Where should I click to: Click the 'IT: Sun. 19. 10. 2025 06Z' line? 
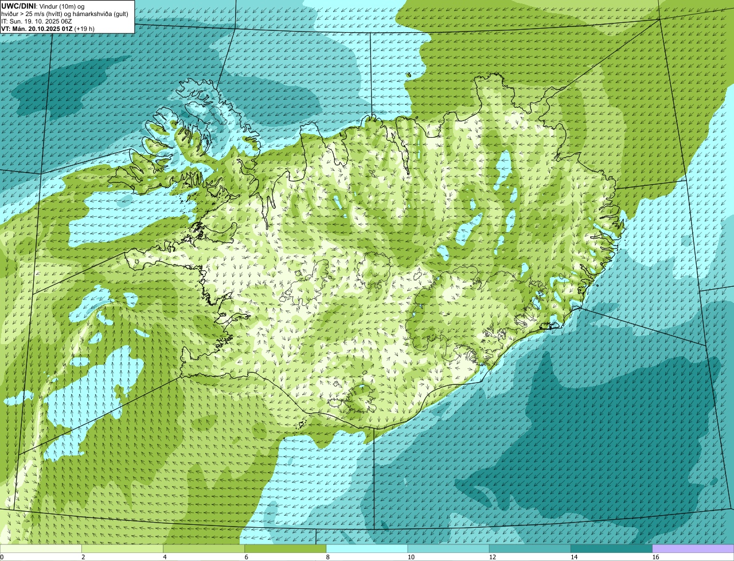pyautogui.click(x=36, y=21)
